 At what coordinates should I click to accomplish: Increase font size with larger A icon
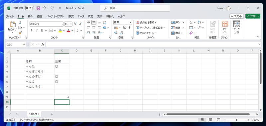[x=75, y=24]
